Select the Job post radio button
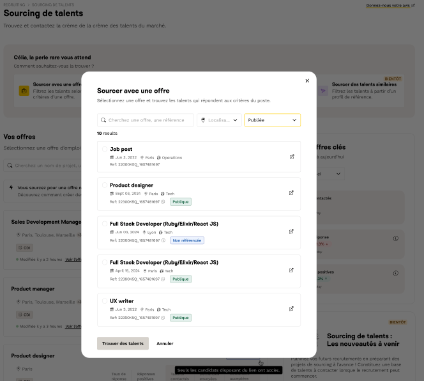This screenshot has width=424, height=381. (x=105, y=149)
